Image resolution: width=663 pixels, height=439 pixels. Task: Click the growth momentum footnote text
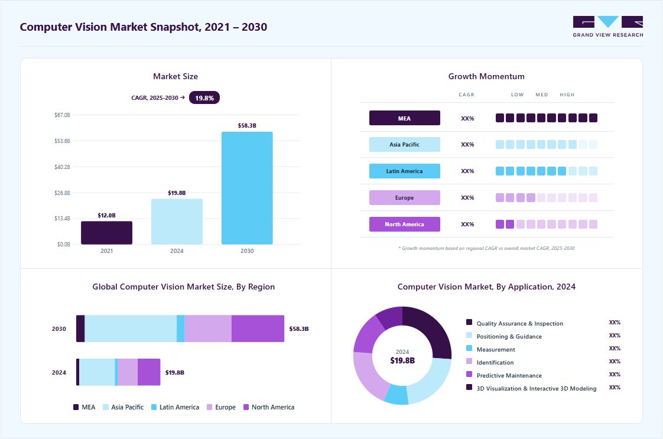pos(486,248)
